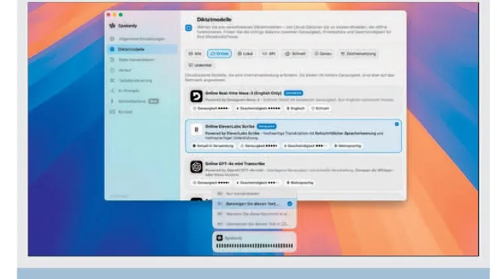
Task: Click the blue Diktatmodelle header icon
Action: point(189,28)
